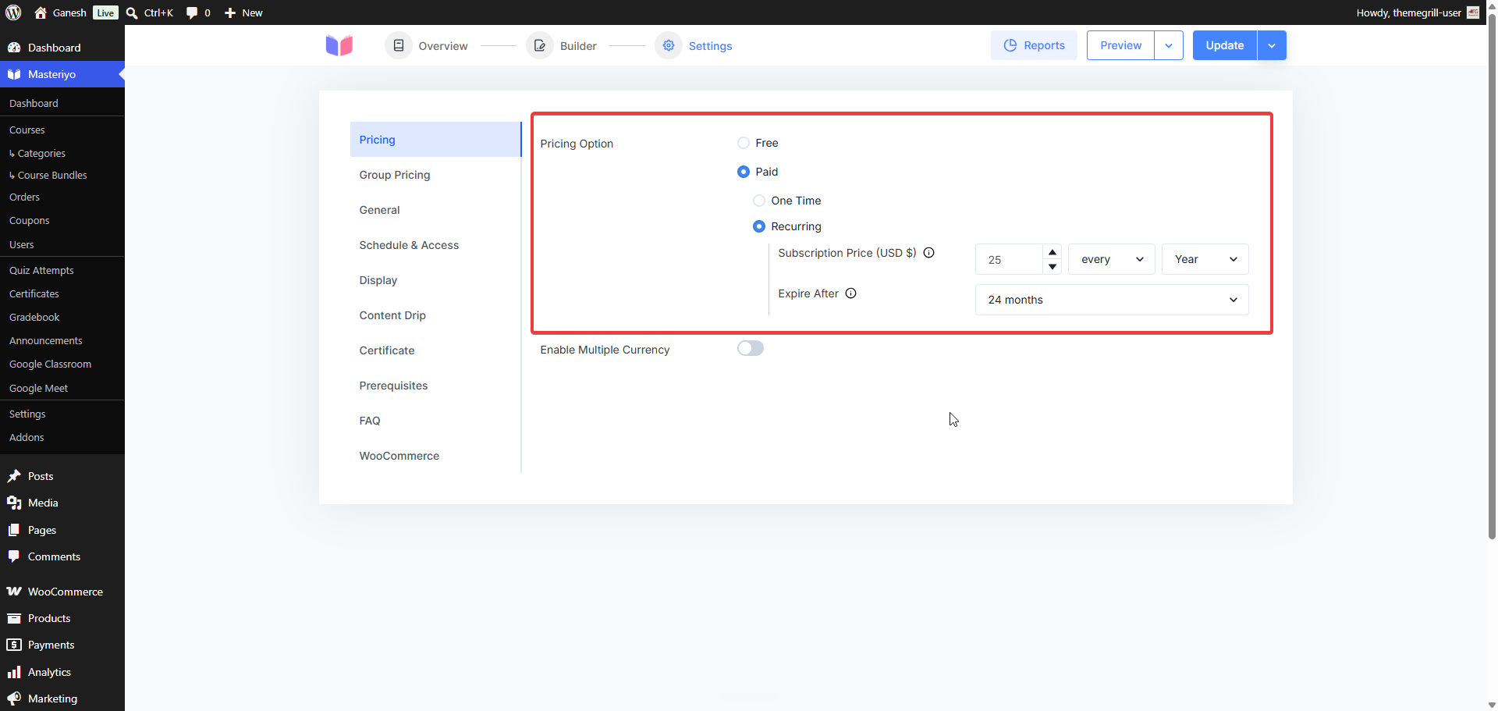Click the Analytics bar chart icon
The width and height of the screenshot is (1498, 711).
point(14,672)
